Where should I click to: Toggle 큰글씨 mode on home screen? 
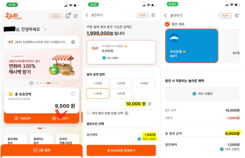coord(56,16)
